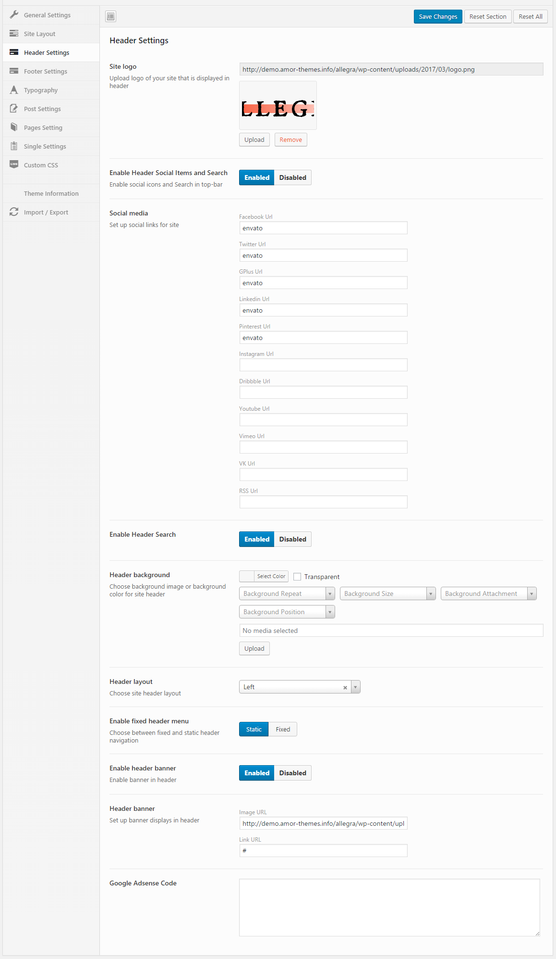Click the Custom CSS icon
This screenshot has width=556, height=959.
pos(14,164)
